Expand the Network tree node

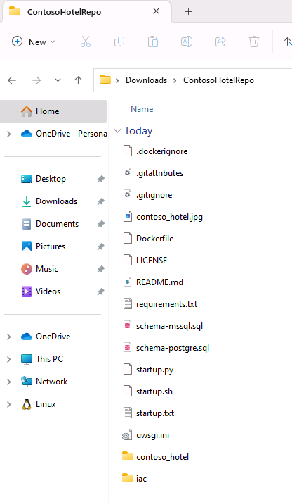tap(9, 382)
